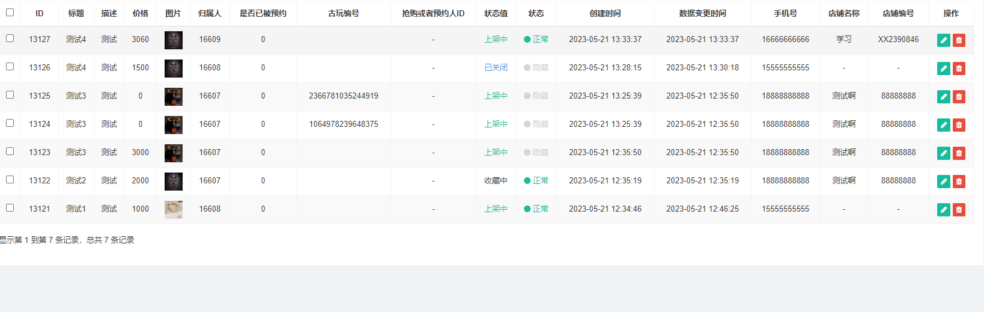Tick the checkbox for row 13125
The image size is (984, 312).
click(10, 95)
